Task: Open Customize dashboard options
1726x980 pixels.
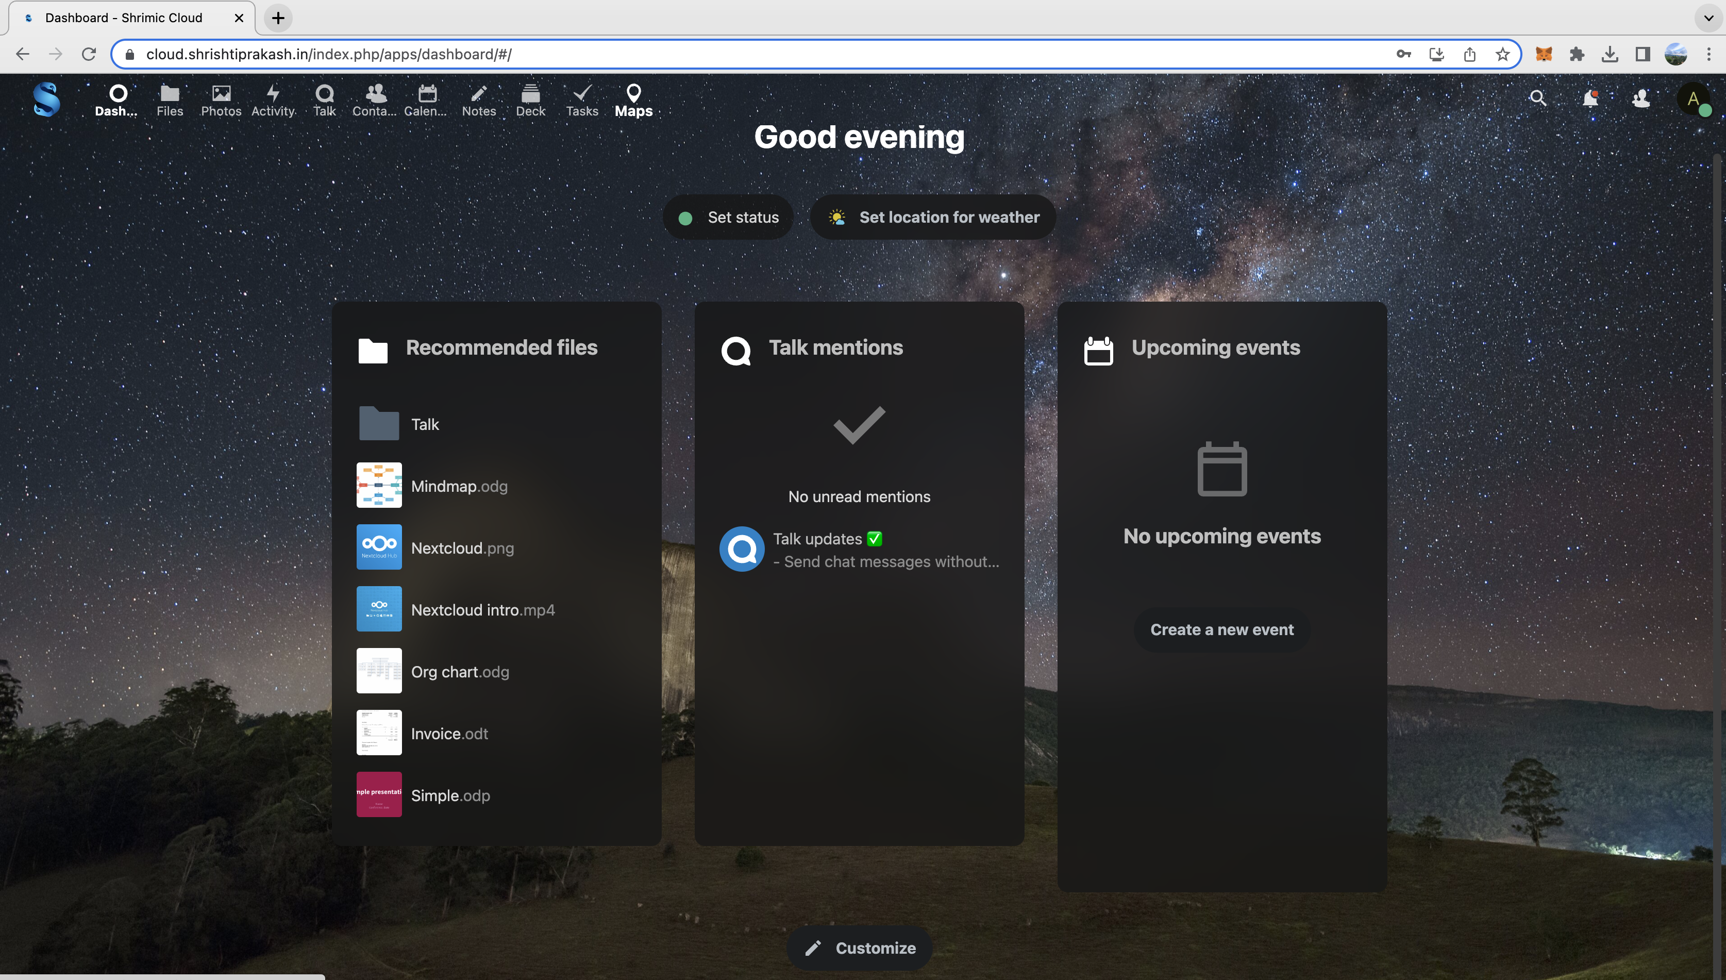Action: (859, 947)
